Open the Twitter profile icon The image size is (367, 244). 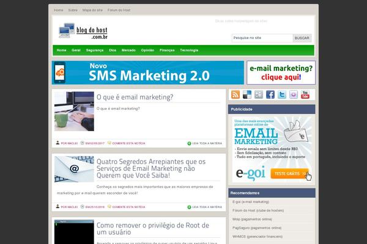pos(282,95)
